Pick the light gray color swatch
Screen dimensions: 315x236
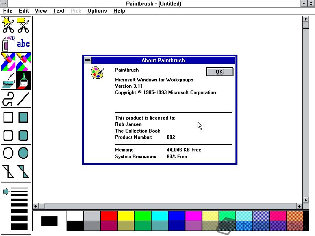click(x=92, y=216)
